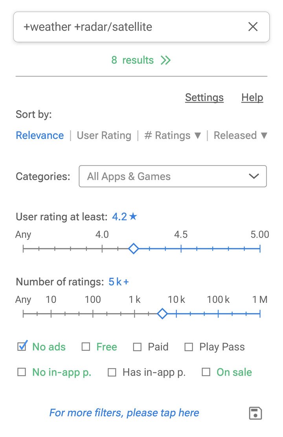283x437 pixels.
Task: Click the double chevron next to results
Action: [165, 60]
